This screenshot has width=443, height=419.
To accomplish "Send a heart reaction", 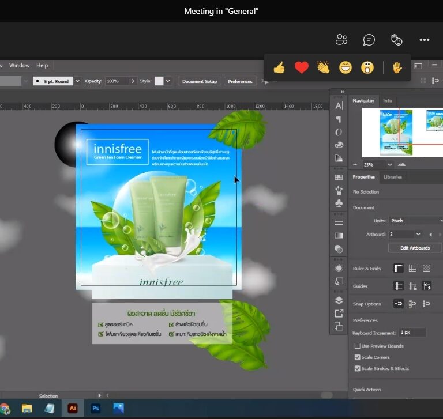I will 302,67.
